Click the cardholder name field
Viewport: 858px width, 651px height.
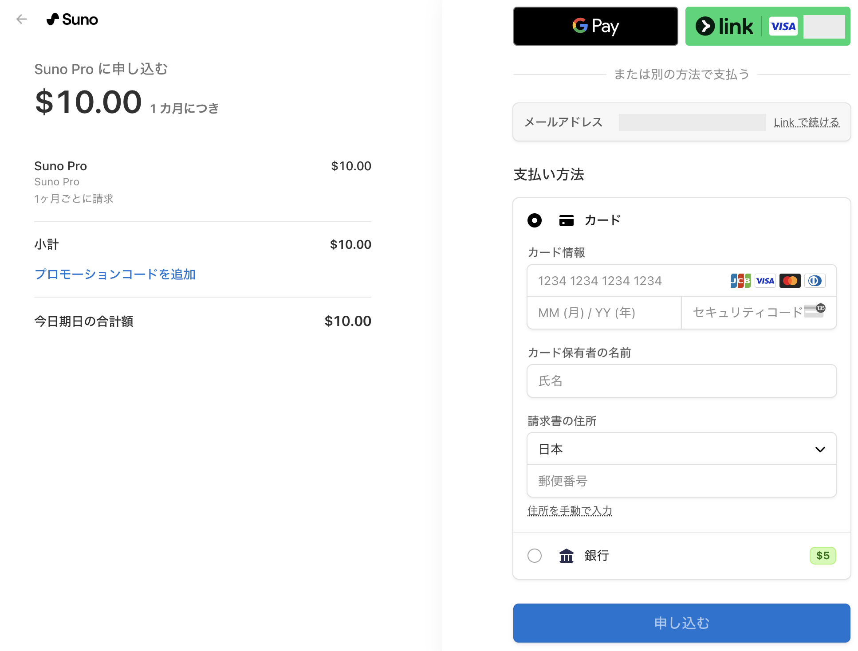[681, 381]
